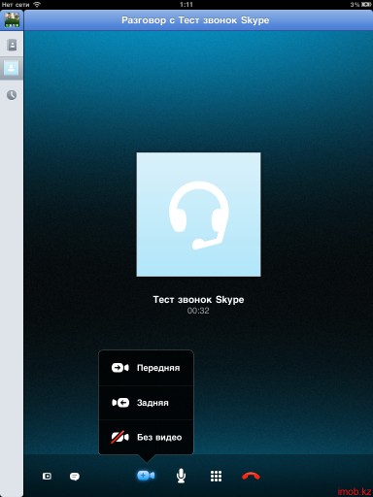Screen dimensions: 373x497
Task: Toggle fullscreen view icon in call bar
Action: (47, 476)
